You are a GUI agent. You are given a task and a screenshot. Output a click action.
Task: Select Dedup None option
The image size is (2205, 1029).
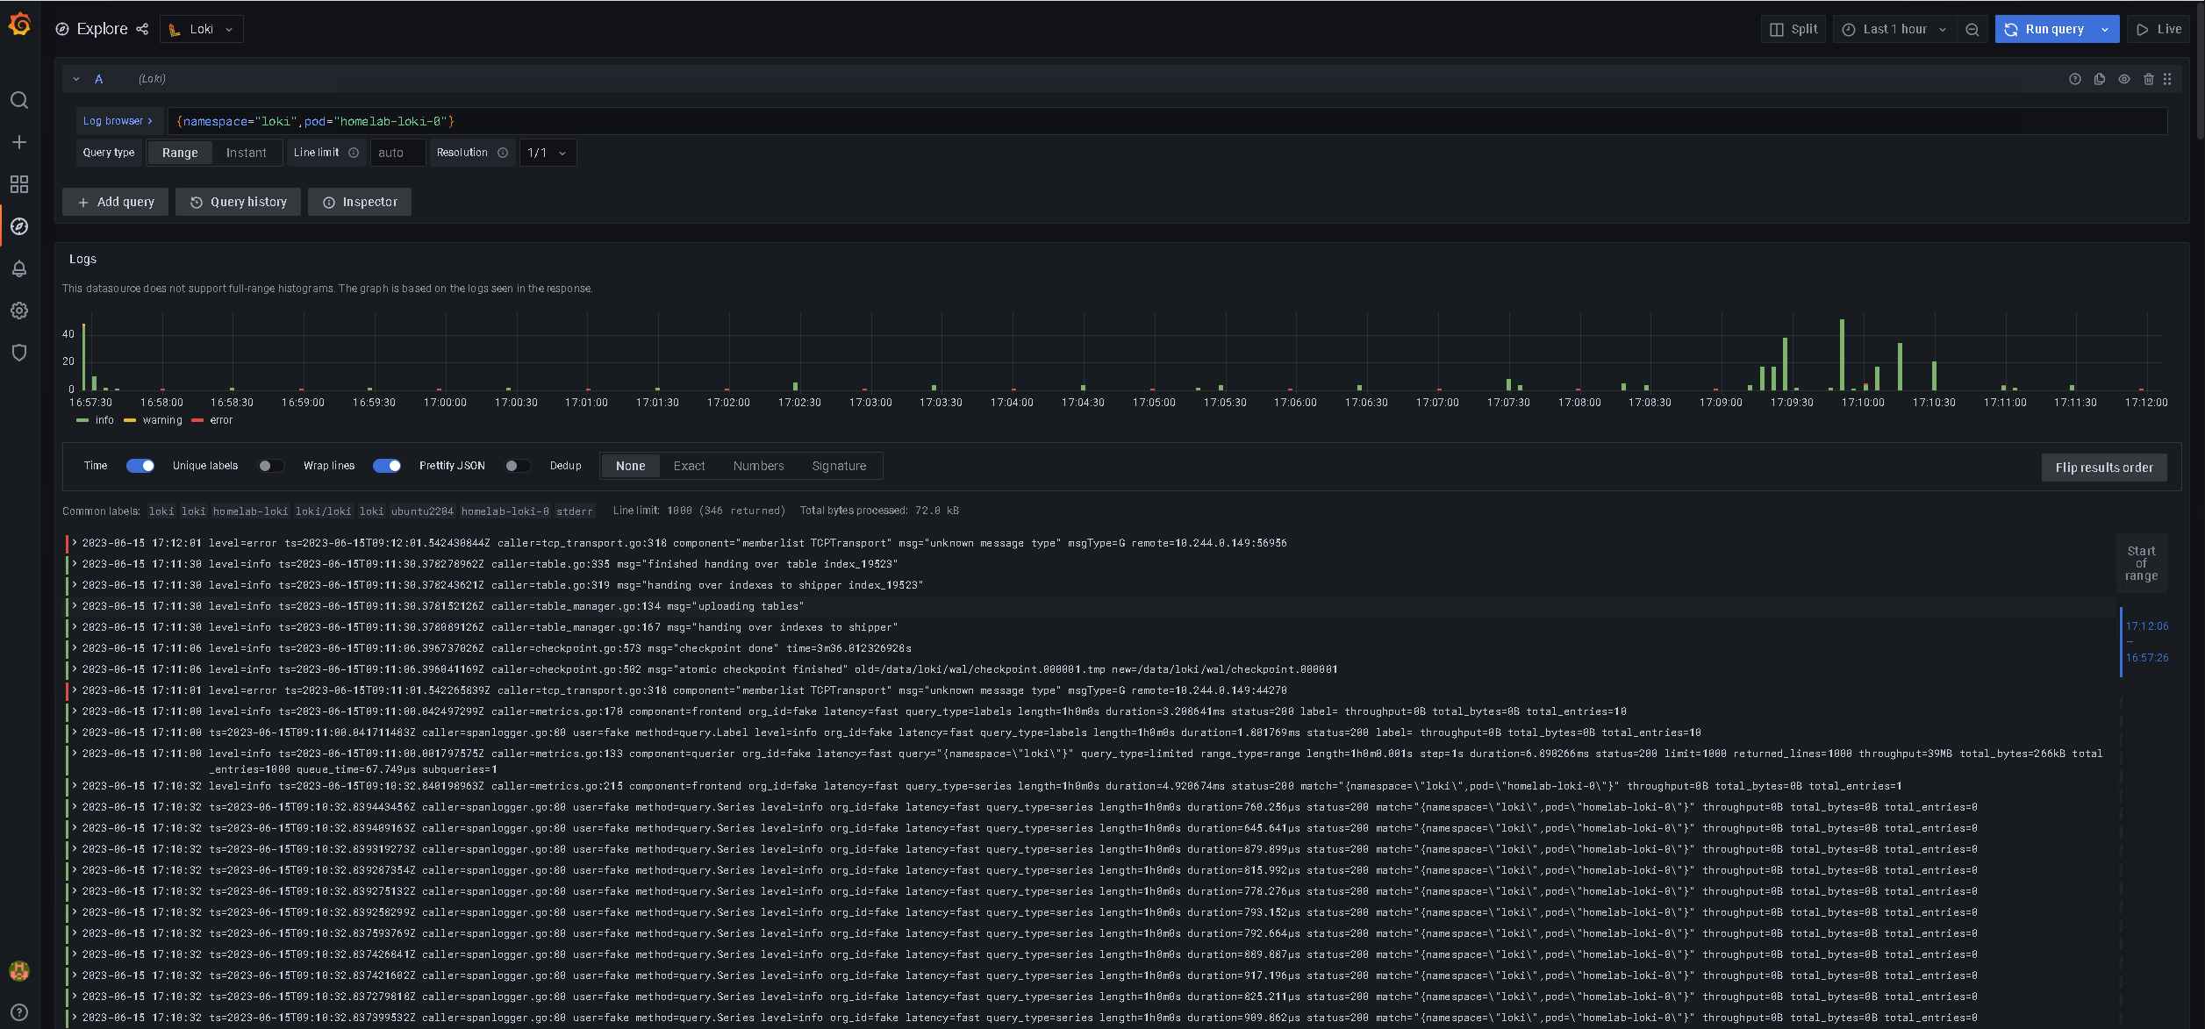pos(630,466)
